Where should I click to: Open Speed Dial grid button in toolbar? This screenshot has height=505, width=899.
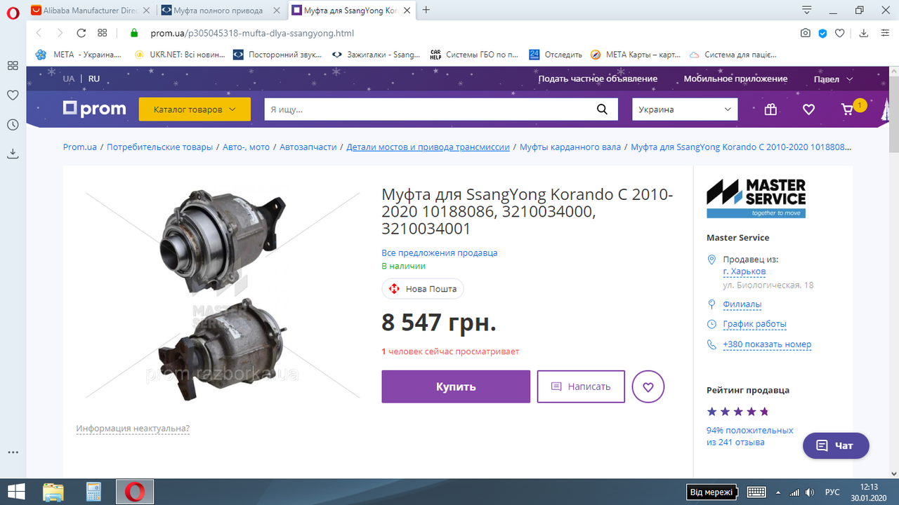coord(103,33)
